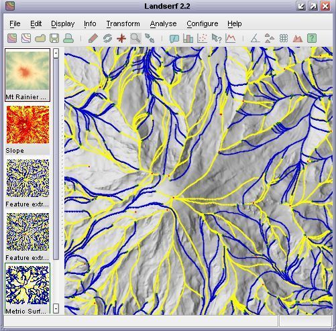Print the map with printer icon

[68, 38]
